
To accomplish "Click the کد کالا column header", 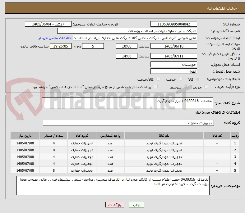I will coord(217,136).
